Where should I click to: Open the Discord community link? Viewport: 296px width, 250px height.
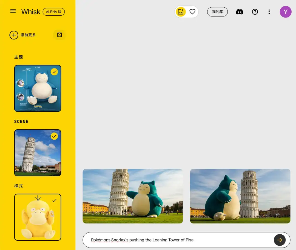pyautogui.click(x=240, y=12)
